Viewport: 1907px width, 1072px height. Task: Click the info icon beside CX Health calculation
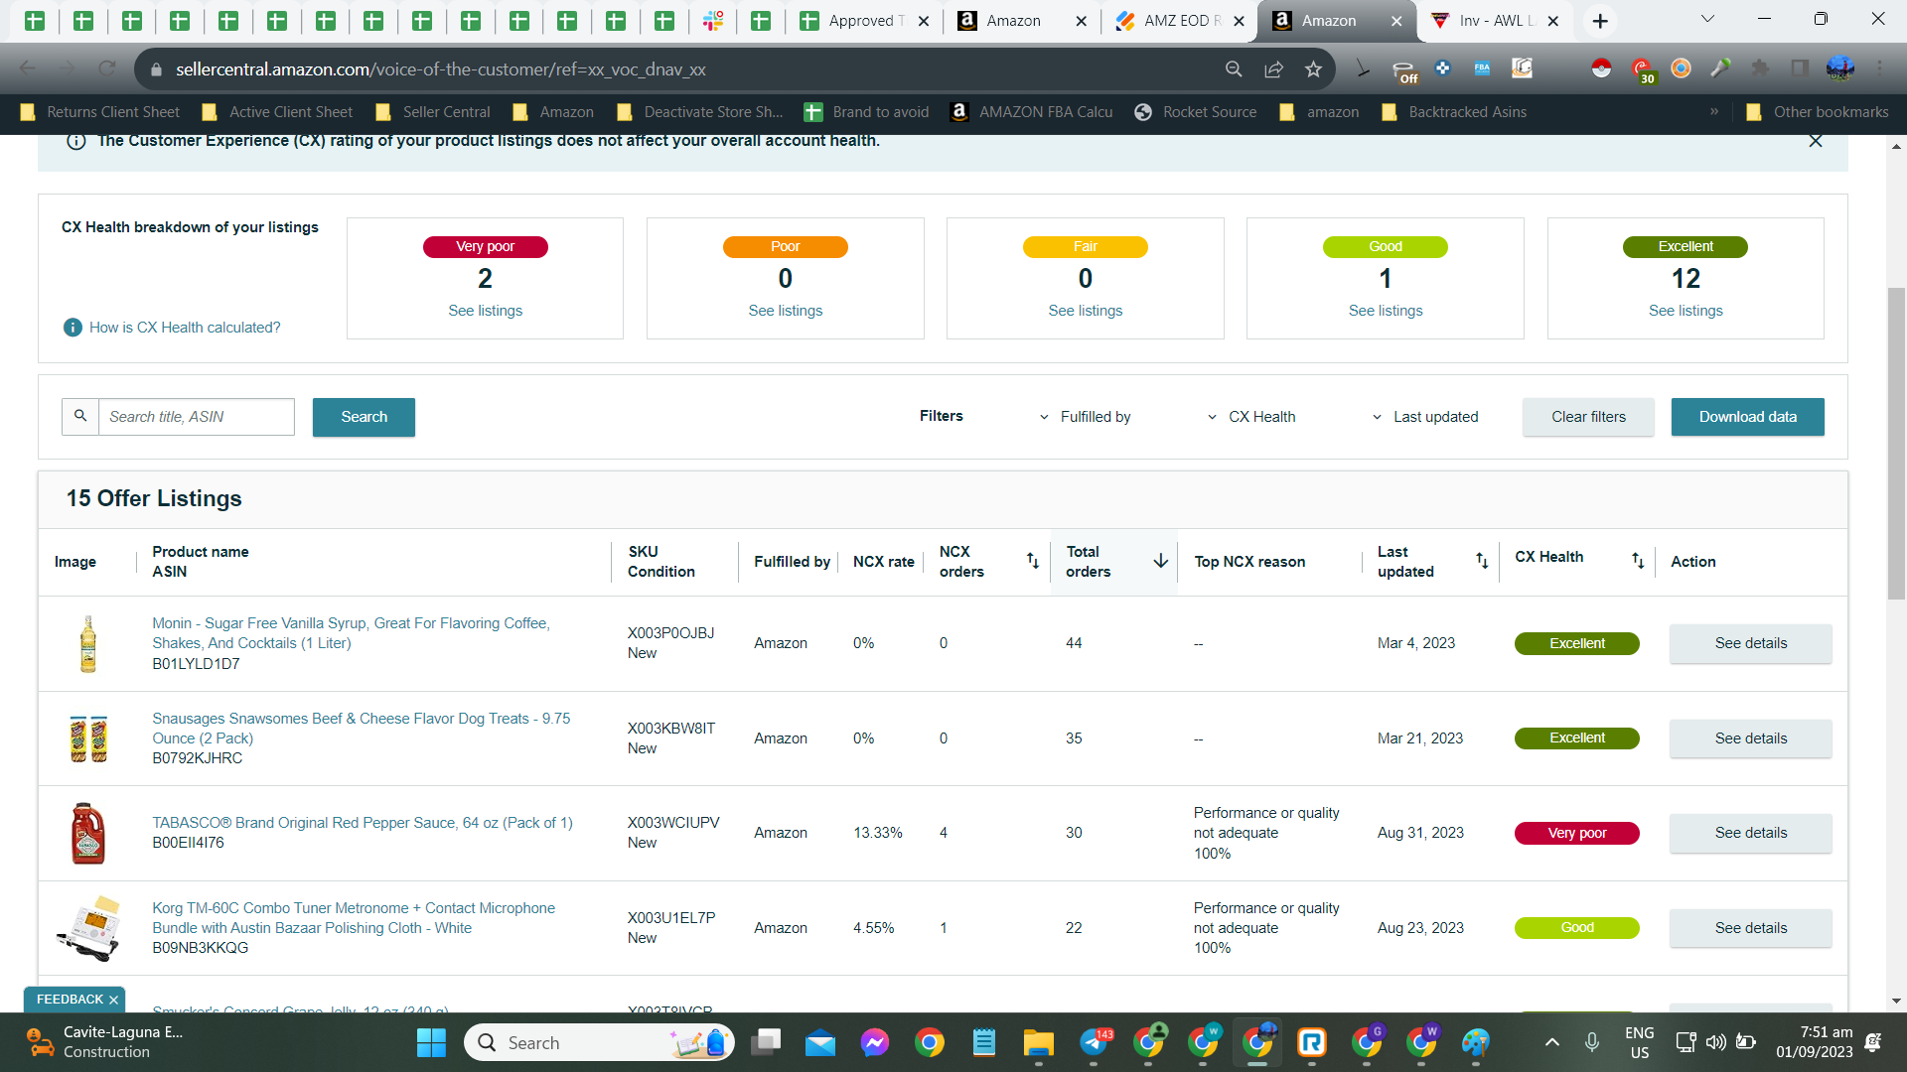[x=73, y=328]
